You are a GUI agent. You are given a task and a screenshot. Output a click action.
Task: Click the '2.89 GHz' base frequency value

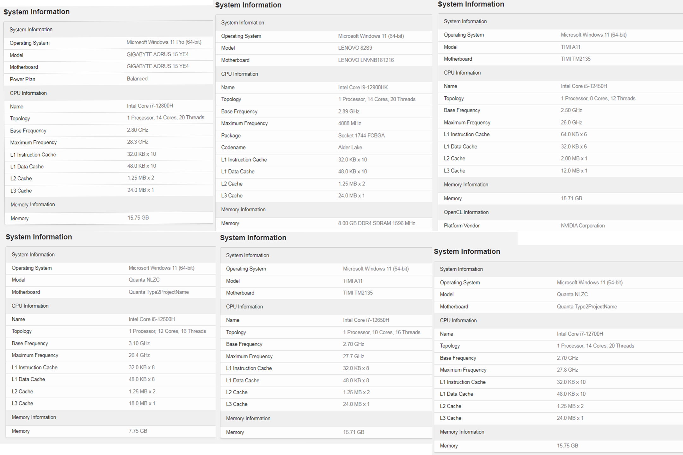tap(348, 112)
